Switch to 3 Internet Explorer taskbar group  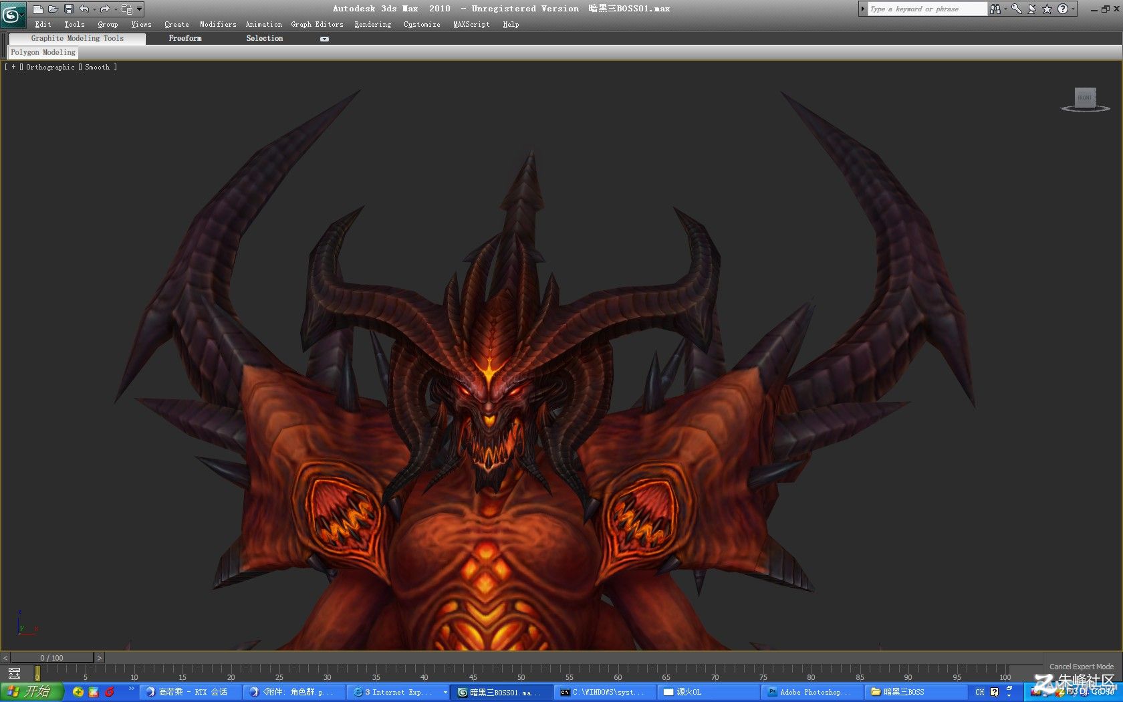[399, 692]
